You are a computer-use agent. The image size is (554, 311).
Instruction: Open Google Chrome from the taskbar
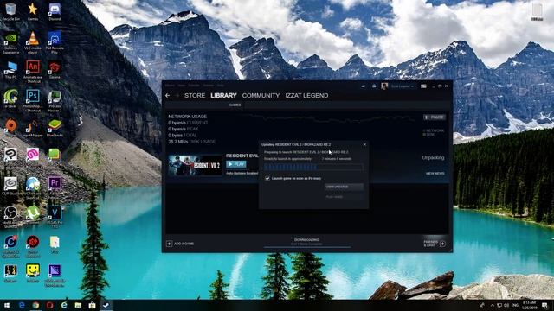(35, 305)
